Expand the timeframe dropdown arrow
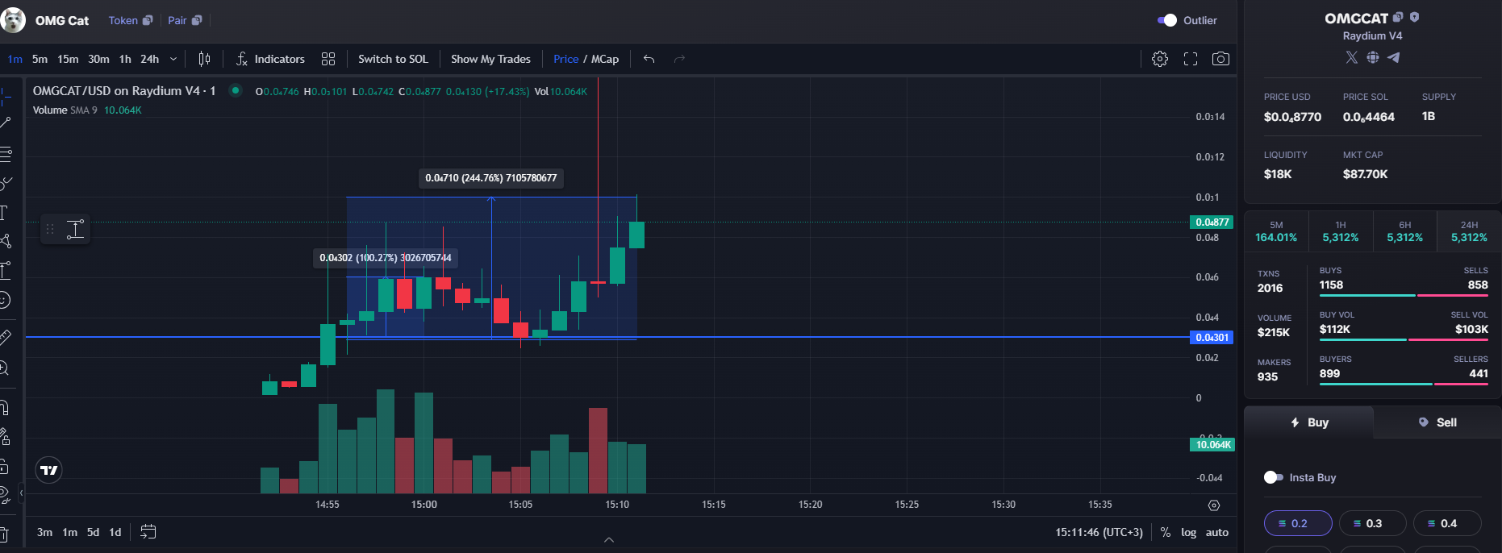The height and width of the screenshot is (553, 1502). [x=173, y=59]
